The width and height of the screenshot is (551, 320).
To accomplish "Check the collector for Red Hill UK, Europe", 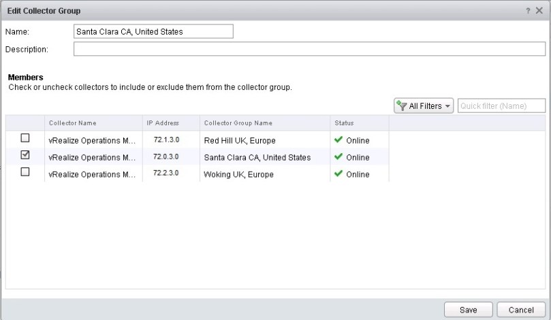I will click(25, 138).
